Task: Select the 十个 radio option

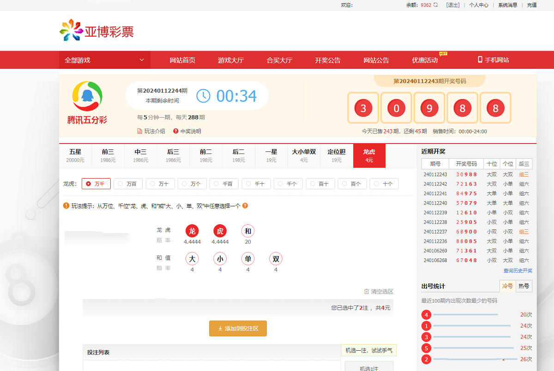Action: click(x=384, y=184)
